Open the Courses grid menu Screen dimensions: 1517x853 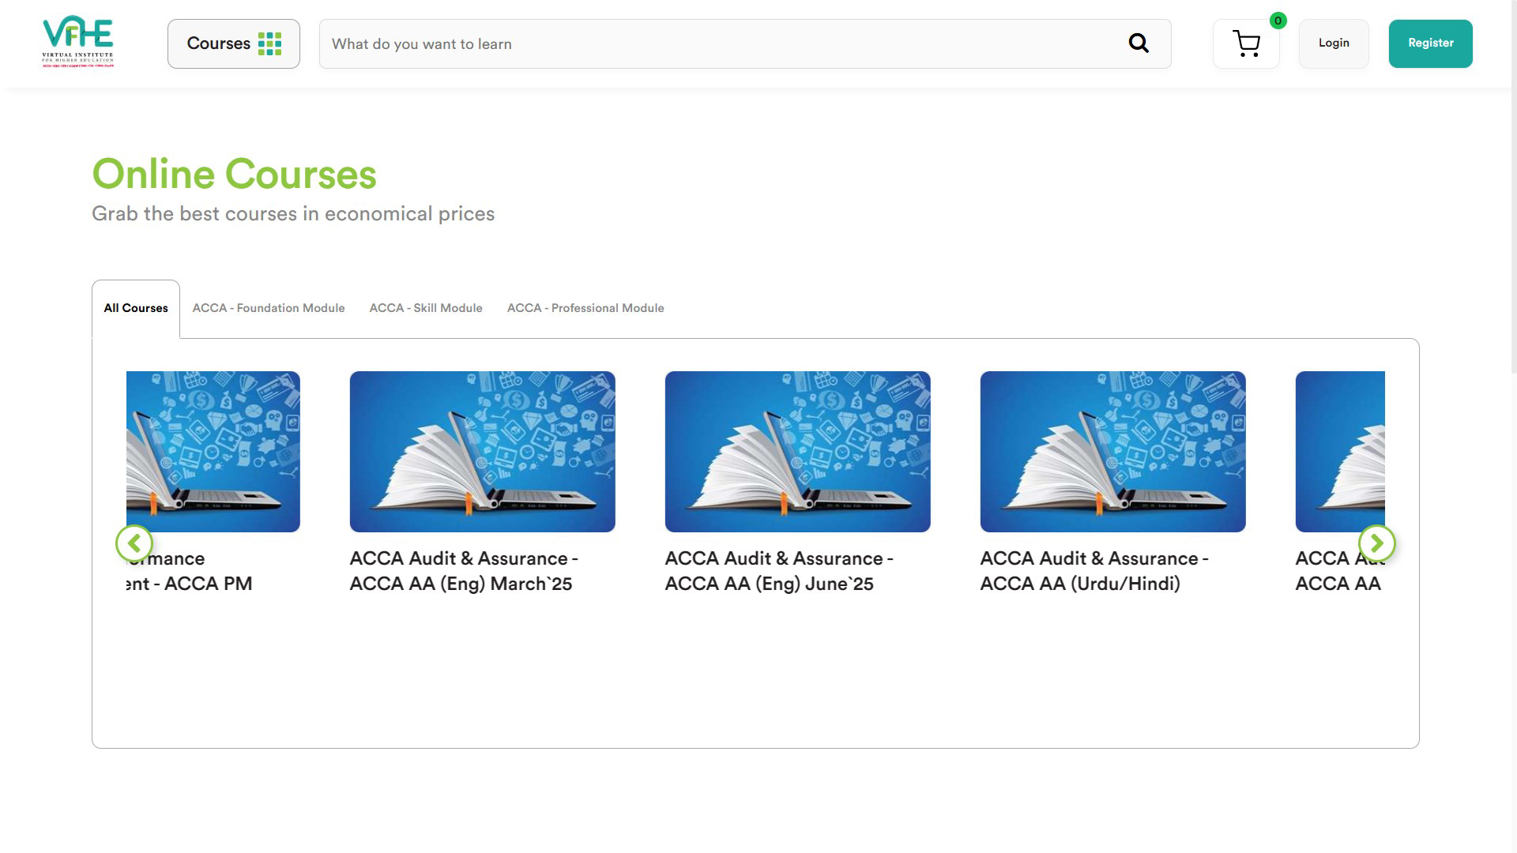point(234,43)
